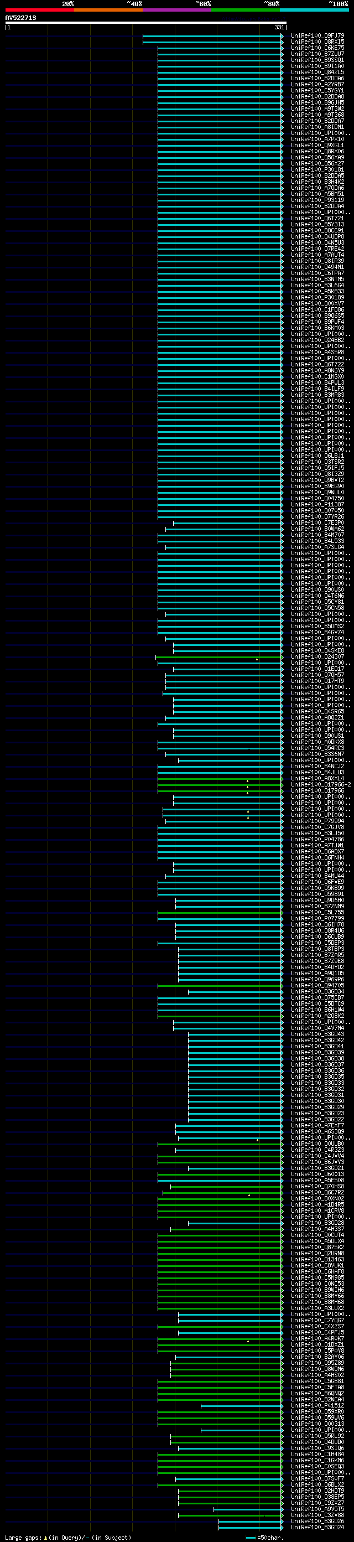Select the UniRef100_P79994 label

(x=317, y=821)
